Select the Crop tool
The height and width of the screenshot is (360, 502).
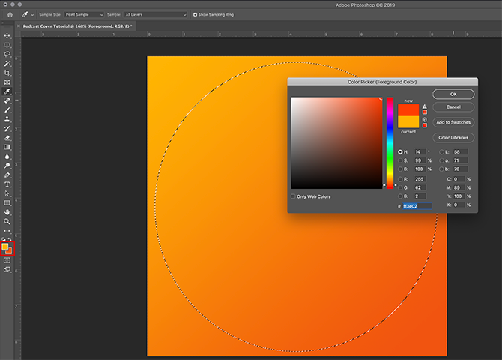7,73
